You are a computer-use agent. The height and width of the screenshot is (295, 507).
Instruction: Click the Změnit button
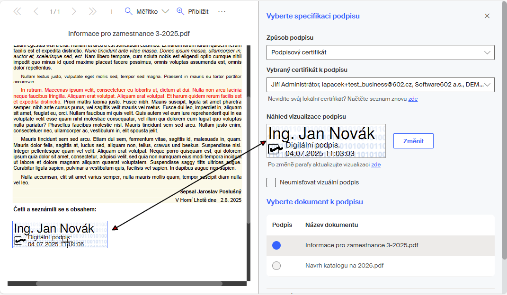413,141
